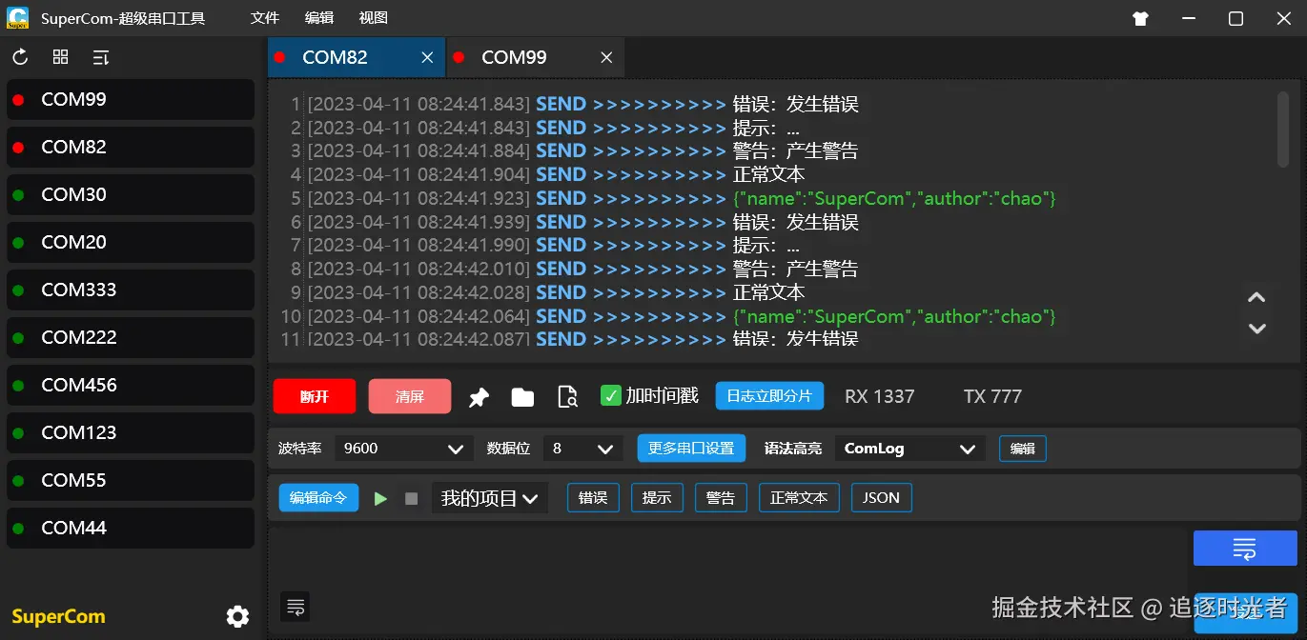Open the 视图 menu
Viewport: 1307px width, 640px height.
coord(374,18)
